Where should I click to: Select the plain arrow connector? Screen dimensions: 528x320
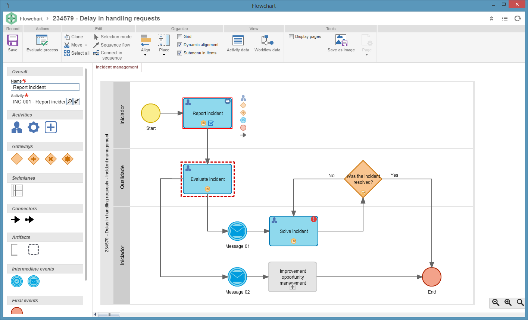coord(15,220)
